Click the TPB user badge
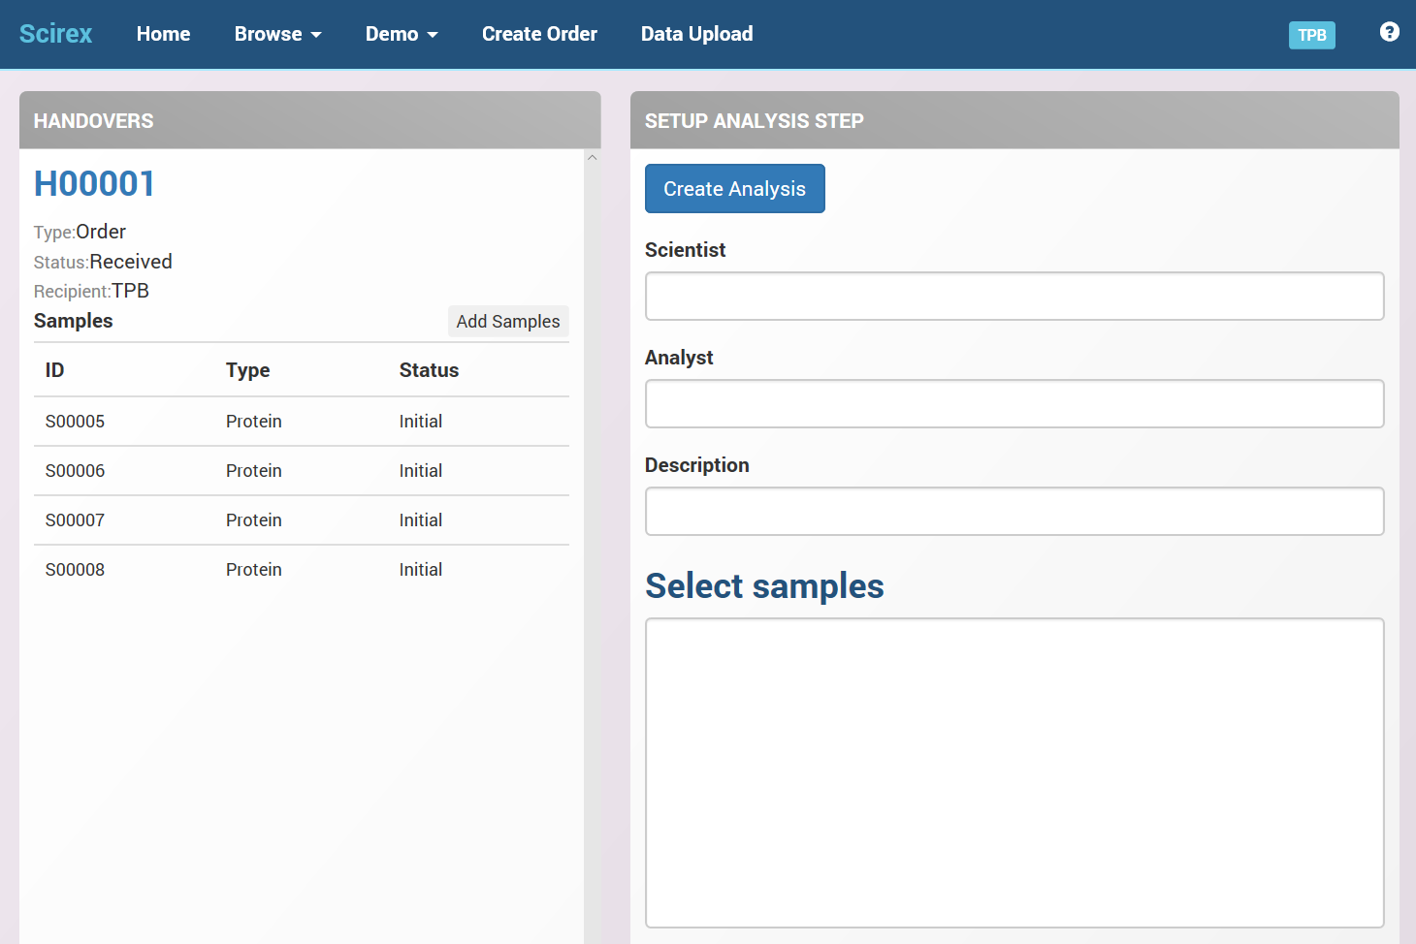This screenshot has width=1416, height=944. (1311, 35)
